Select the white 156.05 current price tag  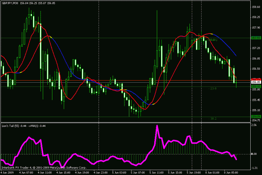(x=256, y=82)
